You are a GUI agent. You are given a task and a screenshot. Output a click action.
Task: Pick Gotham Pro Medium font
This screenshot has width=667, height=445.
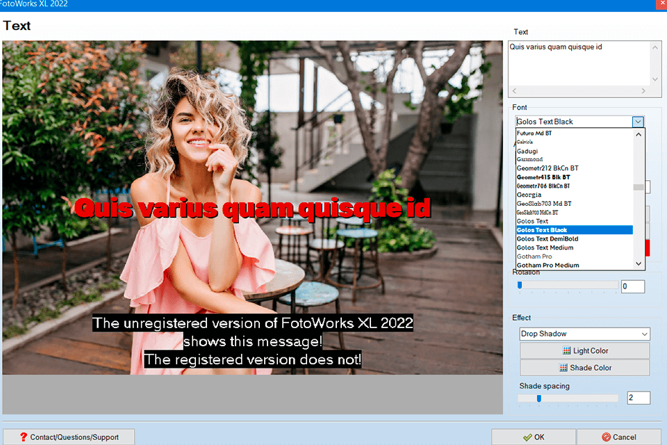(x=547, y=265)
